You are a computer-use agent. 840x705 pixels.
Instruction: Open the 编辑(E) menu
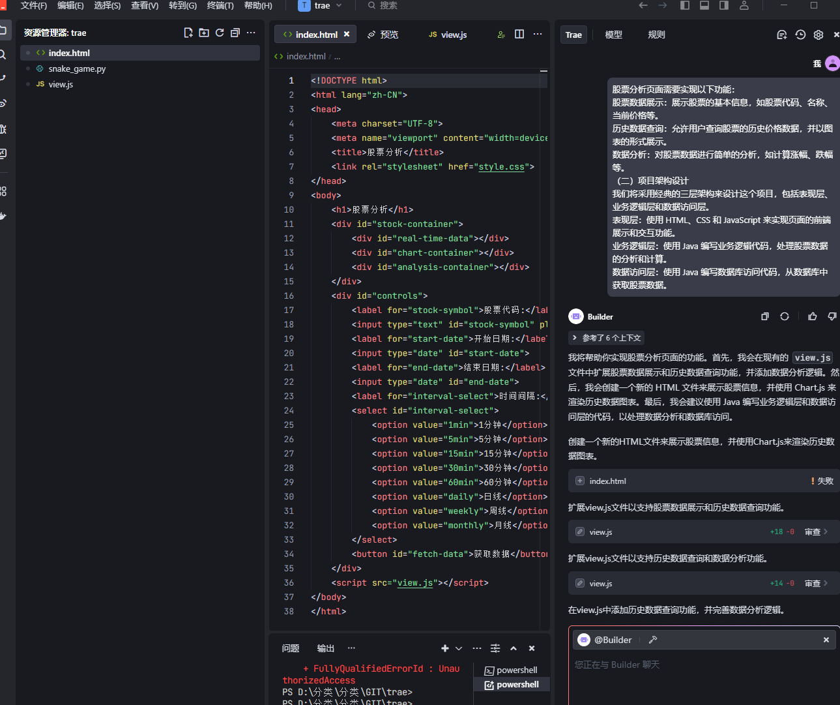click(70, 5)
